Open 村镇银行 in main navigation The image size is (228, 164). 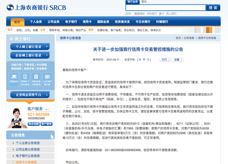(x=162, y=22)
